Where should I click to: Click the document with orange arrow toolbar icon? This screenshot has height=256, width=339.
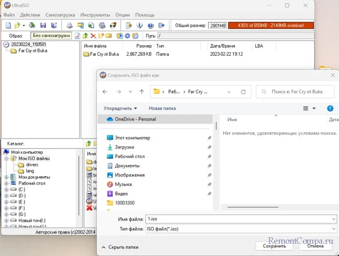[x=129, y=25]
